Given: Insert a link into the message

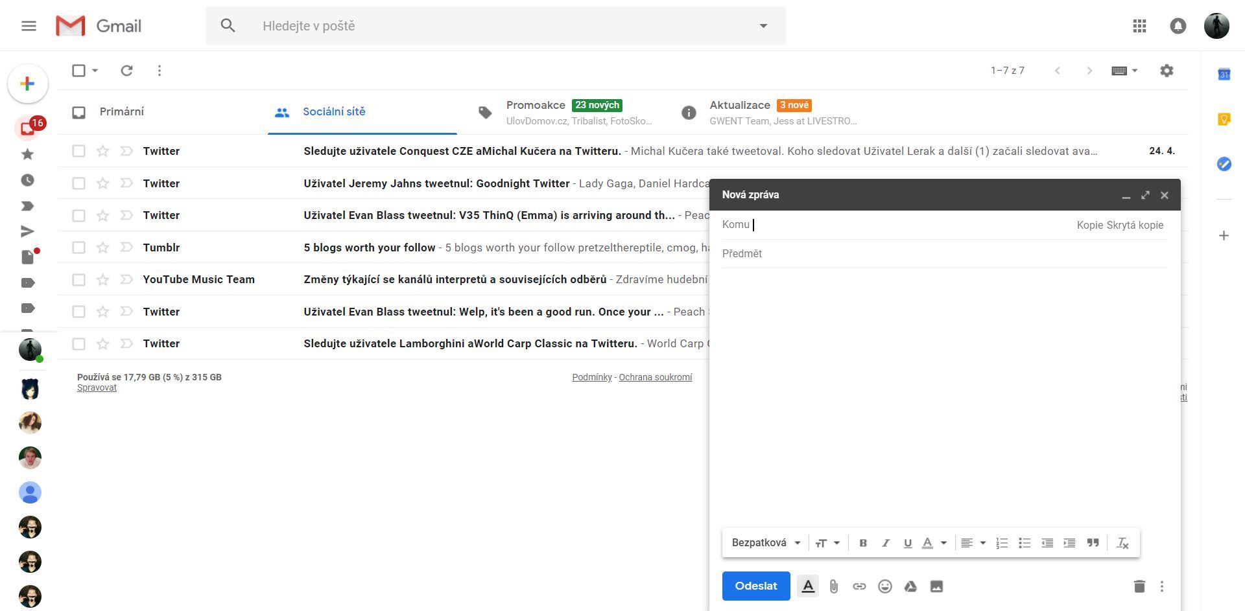Looking at the screenshot, I should pos(859,586).
